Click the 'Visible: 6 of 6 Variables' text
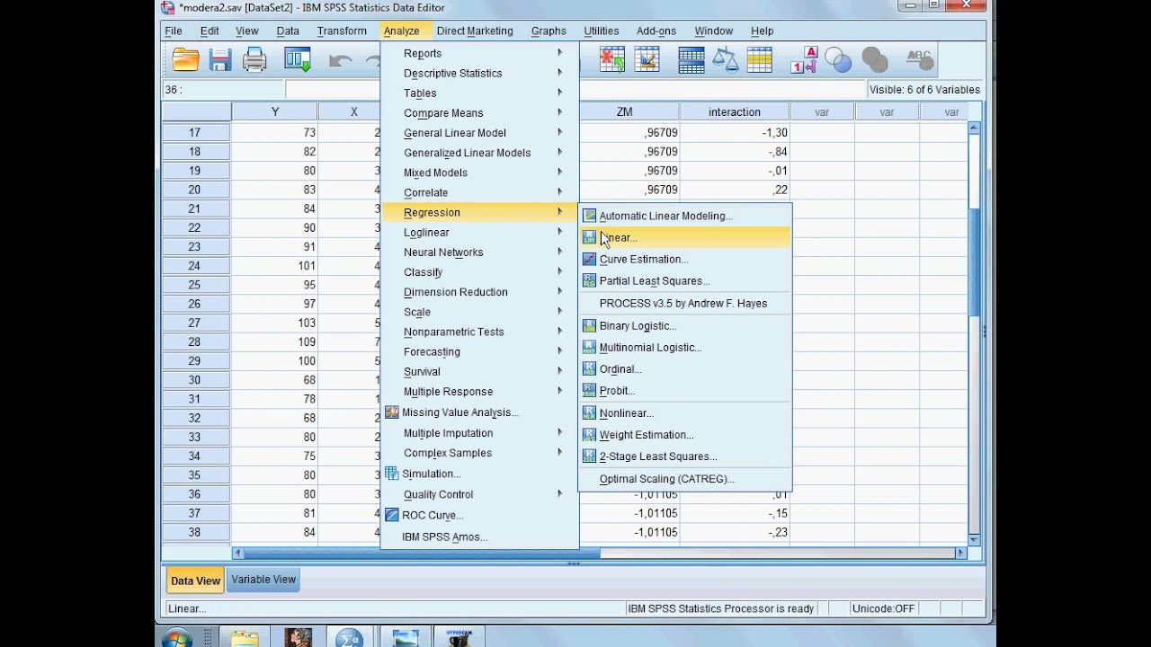1151x647 pixels. pyautogui.click(x=924, y=90)
